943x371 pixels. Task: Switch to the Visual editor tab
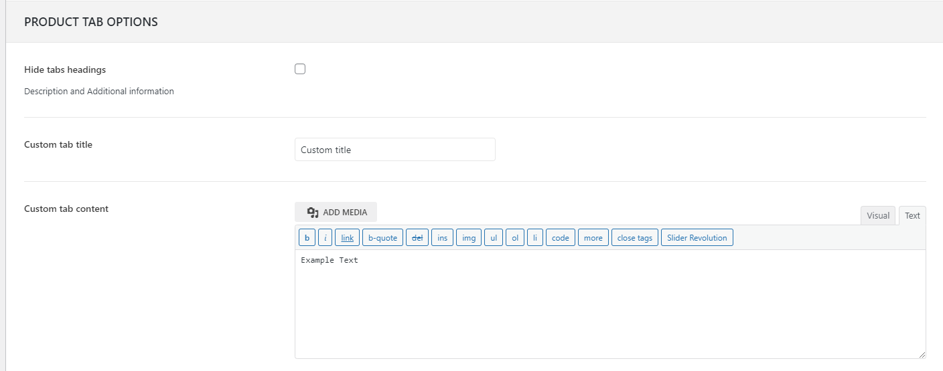[877, 215]
